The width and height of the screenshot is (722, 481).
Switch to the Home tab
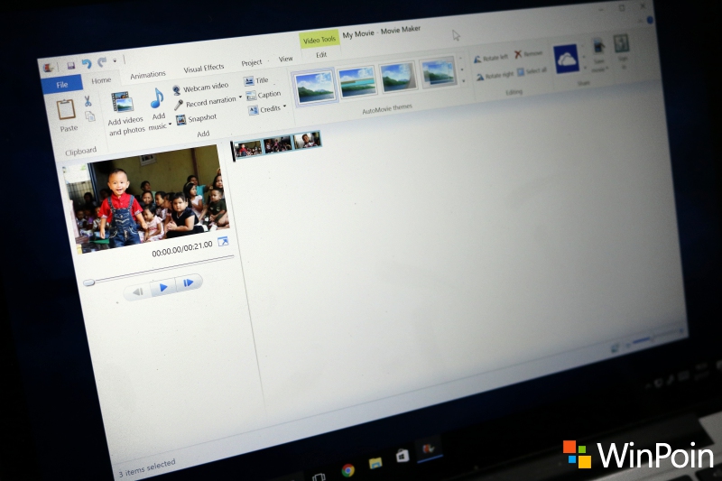tap(101, 80)
